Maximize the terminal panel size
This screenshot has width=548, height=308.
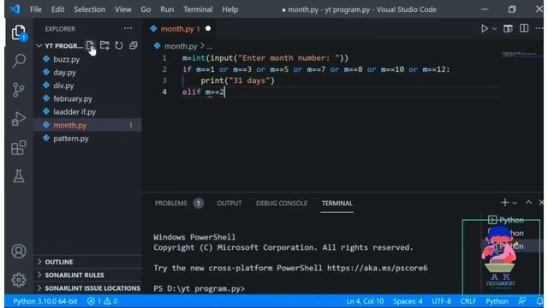(528, 202)
